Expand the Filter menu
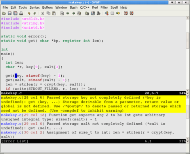 104,8
